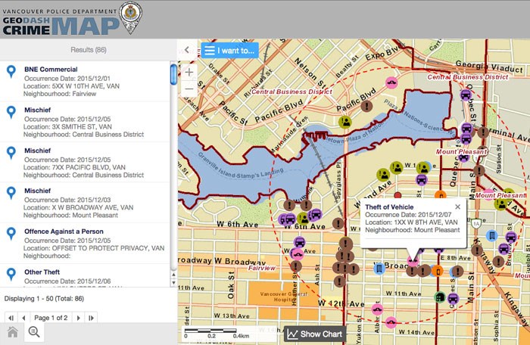Click the blue document marker left of Broadway label
The height and width of the screenshot is (345, 530).
pos(379,269)
